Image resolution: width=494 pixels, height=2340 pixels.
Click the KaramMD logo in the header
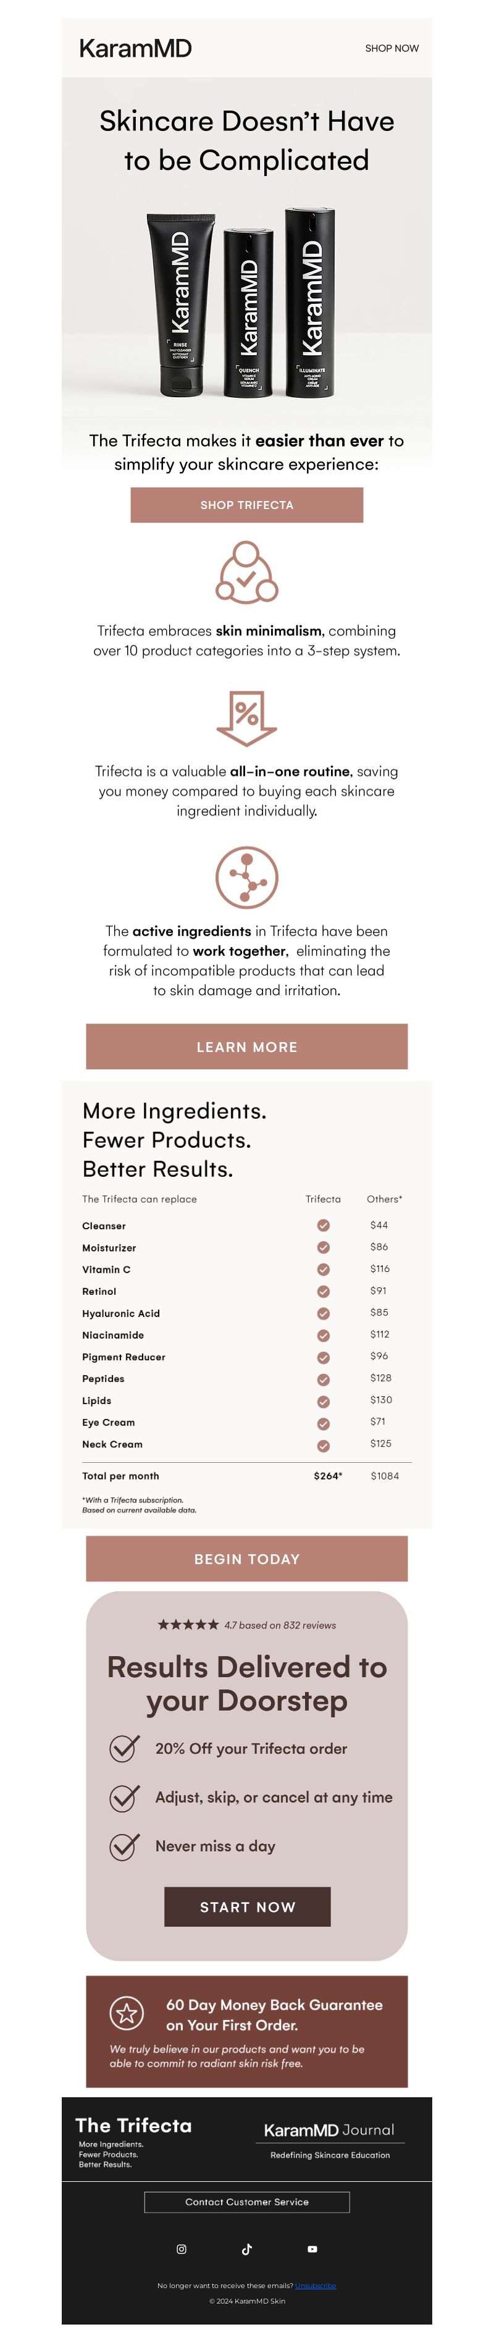click(x=135, y=48)
